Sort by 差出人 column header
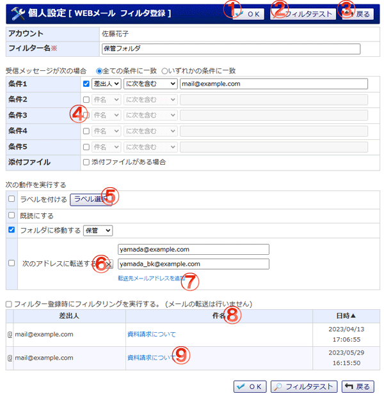The height and width of the screenshot is (396, 384). click(69, 316)
